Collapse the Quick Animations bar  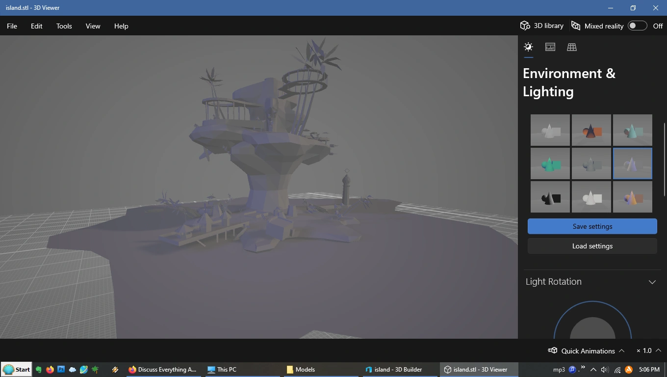click(x=622, y=350)
